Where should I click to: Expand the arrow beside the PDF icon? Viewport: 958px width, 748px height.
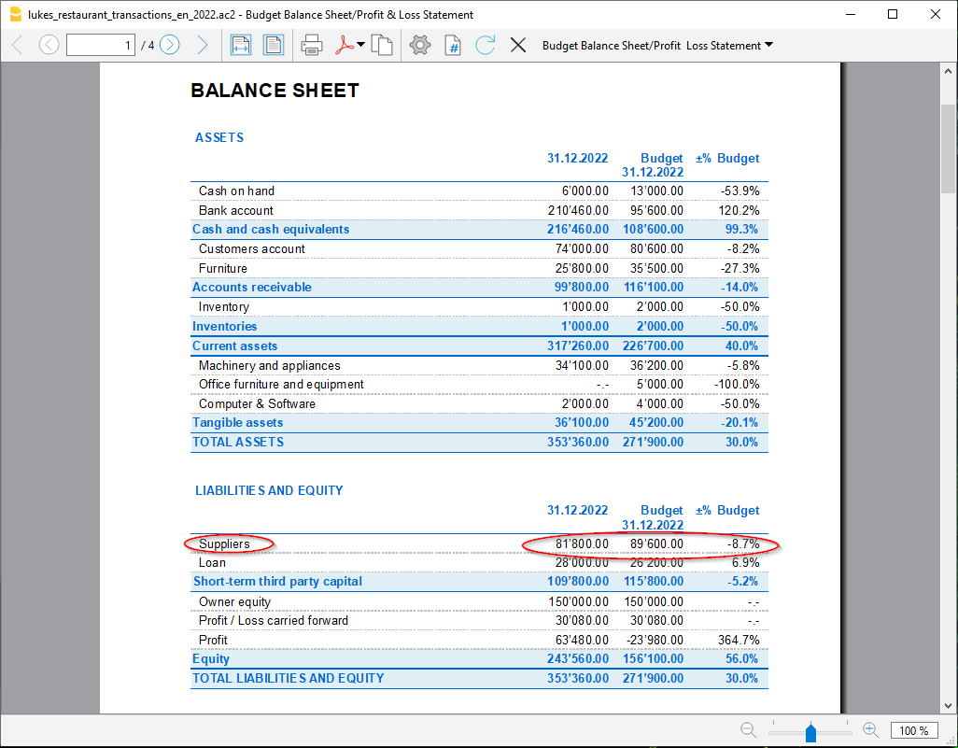361,45
